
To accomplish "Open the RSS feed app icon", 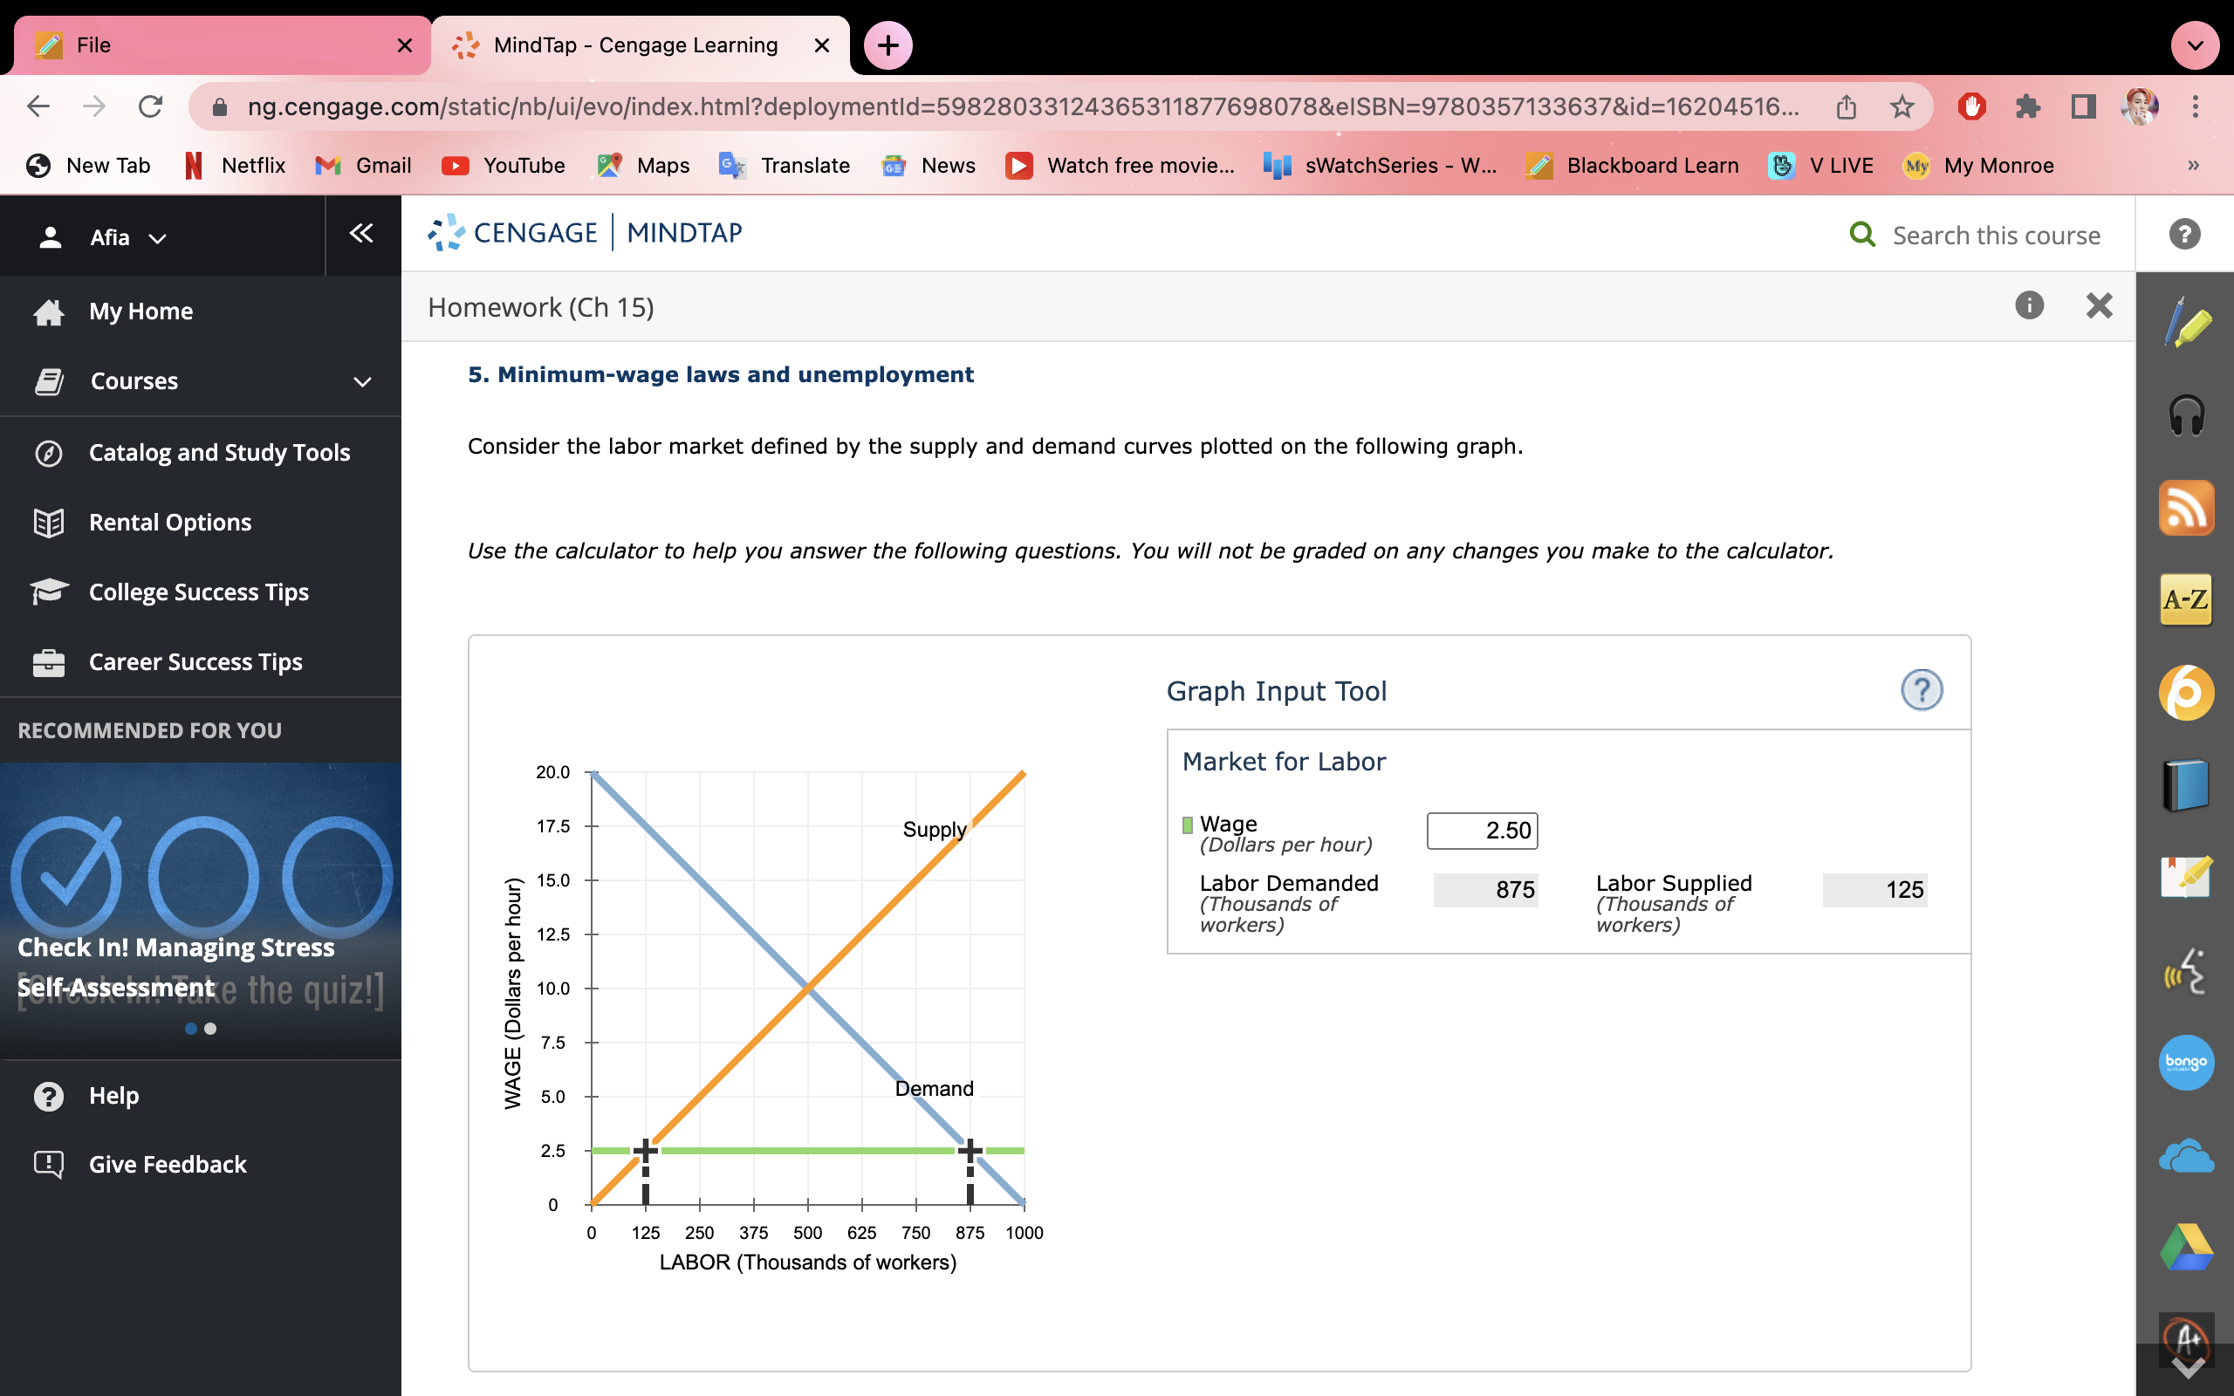I will pos(2185,508).
